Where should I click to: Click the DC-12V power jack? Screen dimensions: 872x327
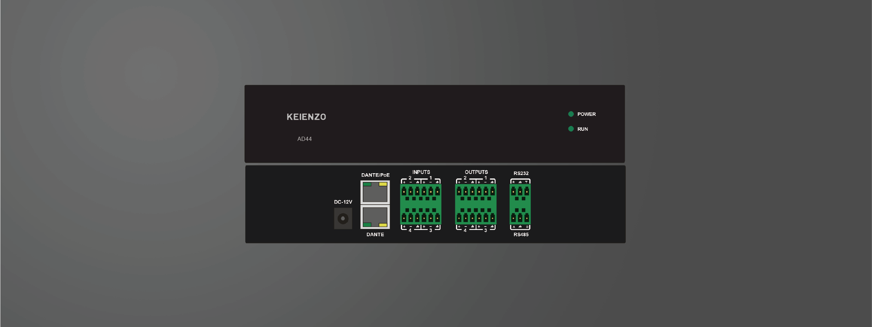(x=343, y=218)
